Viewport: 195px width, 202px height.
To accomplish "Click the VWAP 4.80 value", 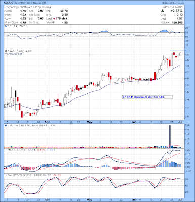I will 65,22.
